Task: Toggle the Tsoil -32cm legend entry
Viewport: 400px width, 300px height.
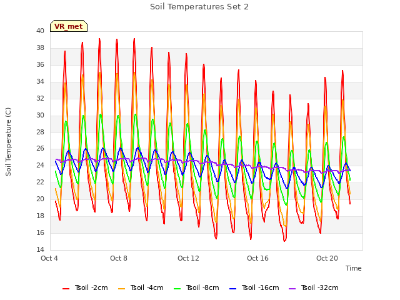Action: coord(314,287)
